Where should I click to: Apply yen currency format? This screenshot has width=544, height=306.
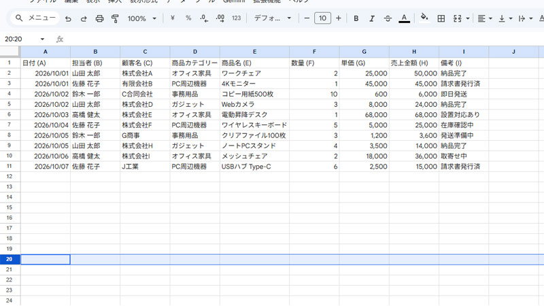point(173,18)
